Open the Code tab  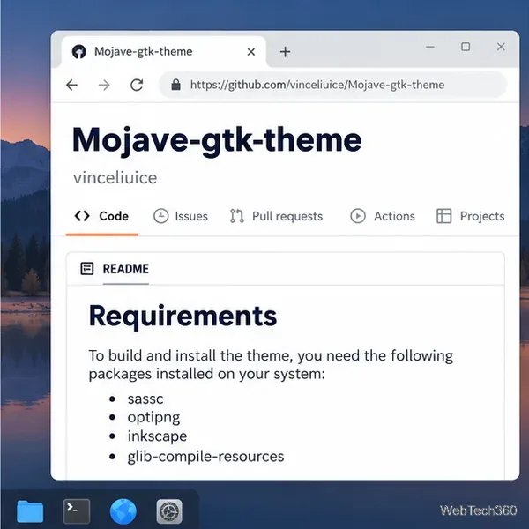point(101,216)
